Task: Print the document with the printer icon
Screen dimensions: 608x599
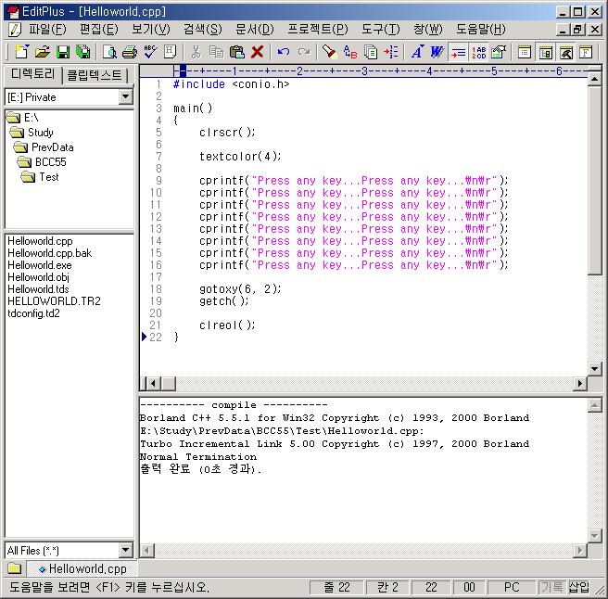Action: click(130, 52)
